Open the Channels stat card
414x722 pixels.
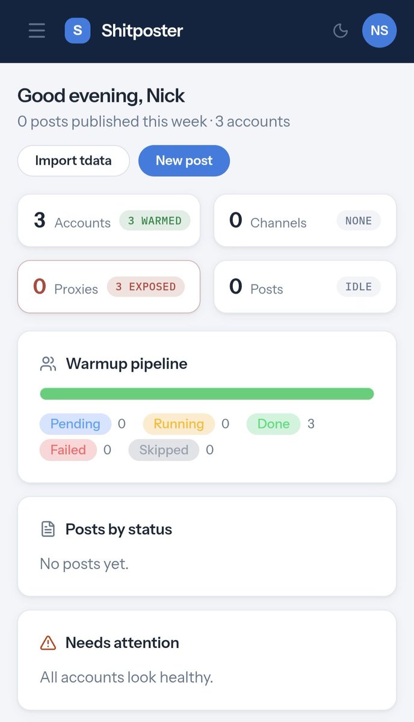[x=305, y=221]
